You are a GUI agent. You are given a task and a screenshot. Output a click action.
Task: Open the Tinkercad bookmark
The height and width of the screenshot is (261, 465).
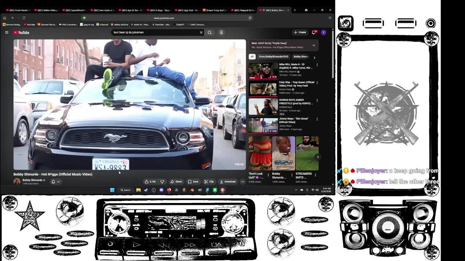coord(102,25)
